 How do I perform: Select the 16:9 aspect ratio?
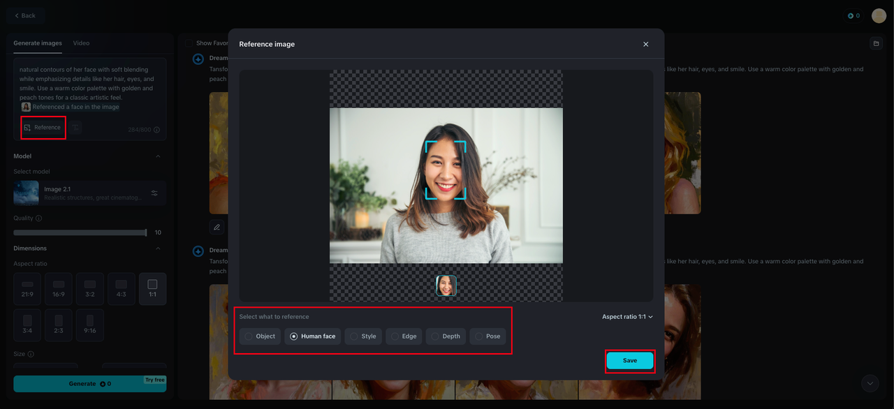click(59, 288)
